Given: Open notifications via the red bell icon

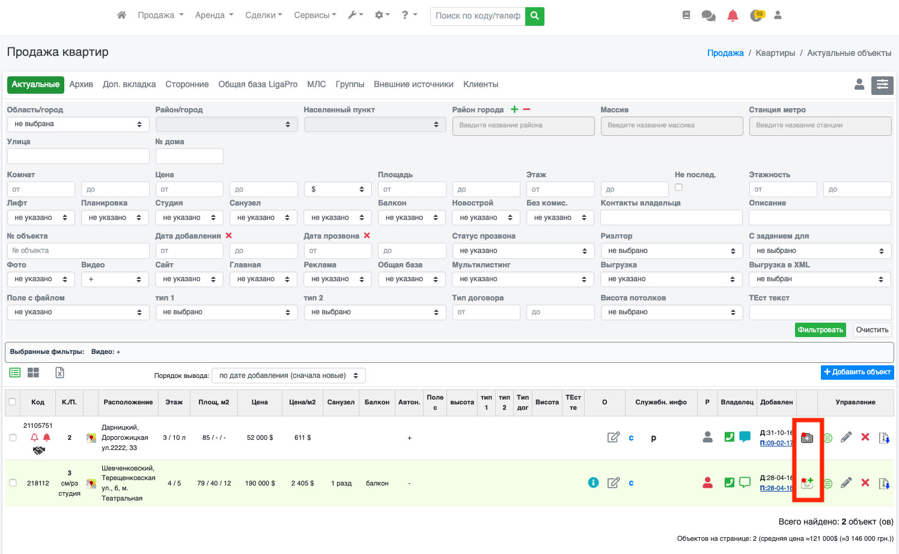Looking at the screenshot, I should 733,16.
